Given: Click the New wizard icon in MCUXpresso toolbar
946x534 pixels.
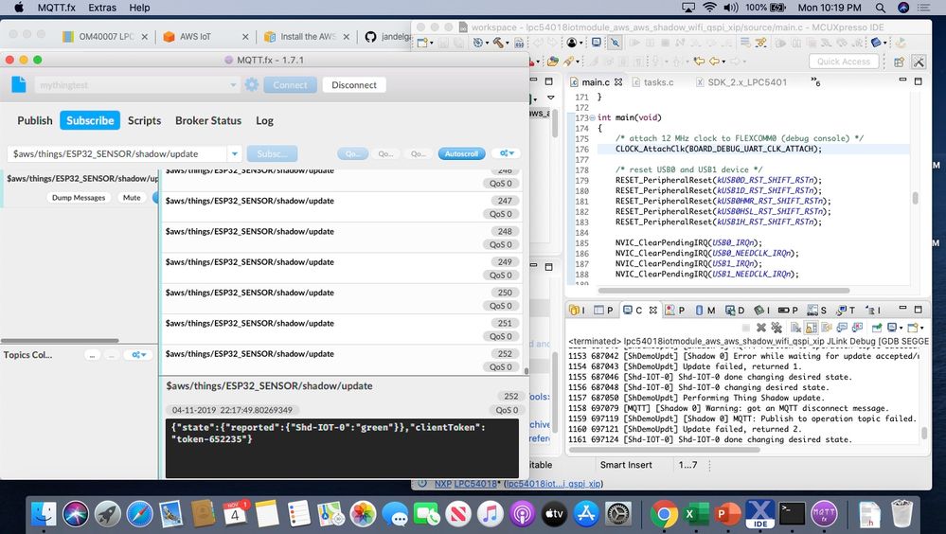Looking at the screenshot, I should [423, 43].
